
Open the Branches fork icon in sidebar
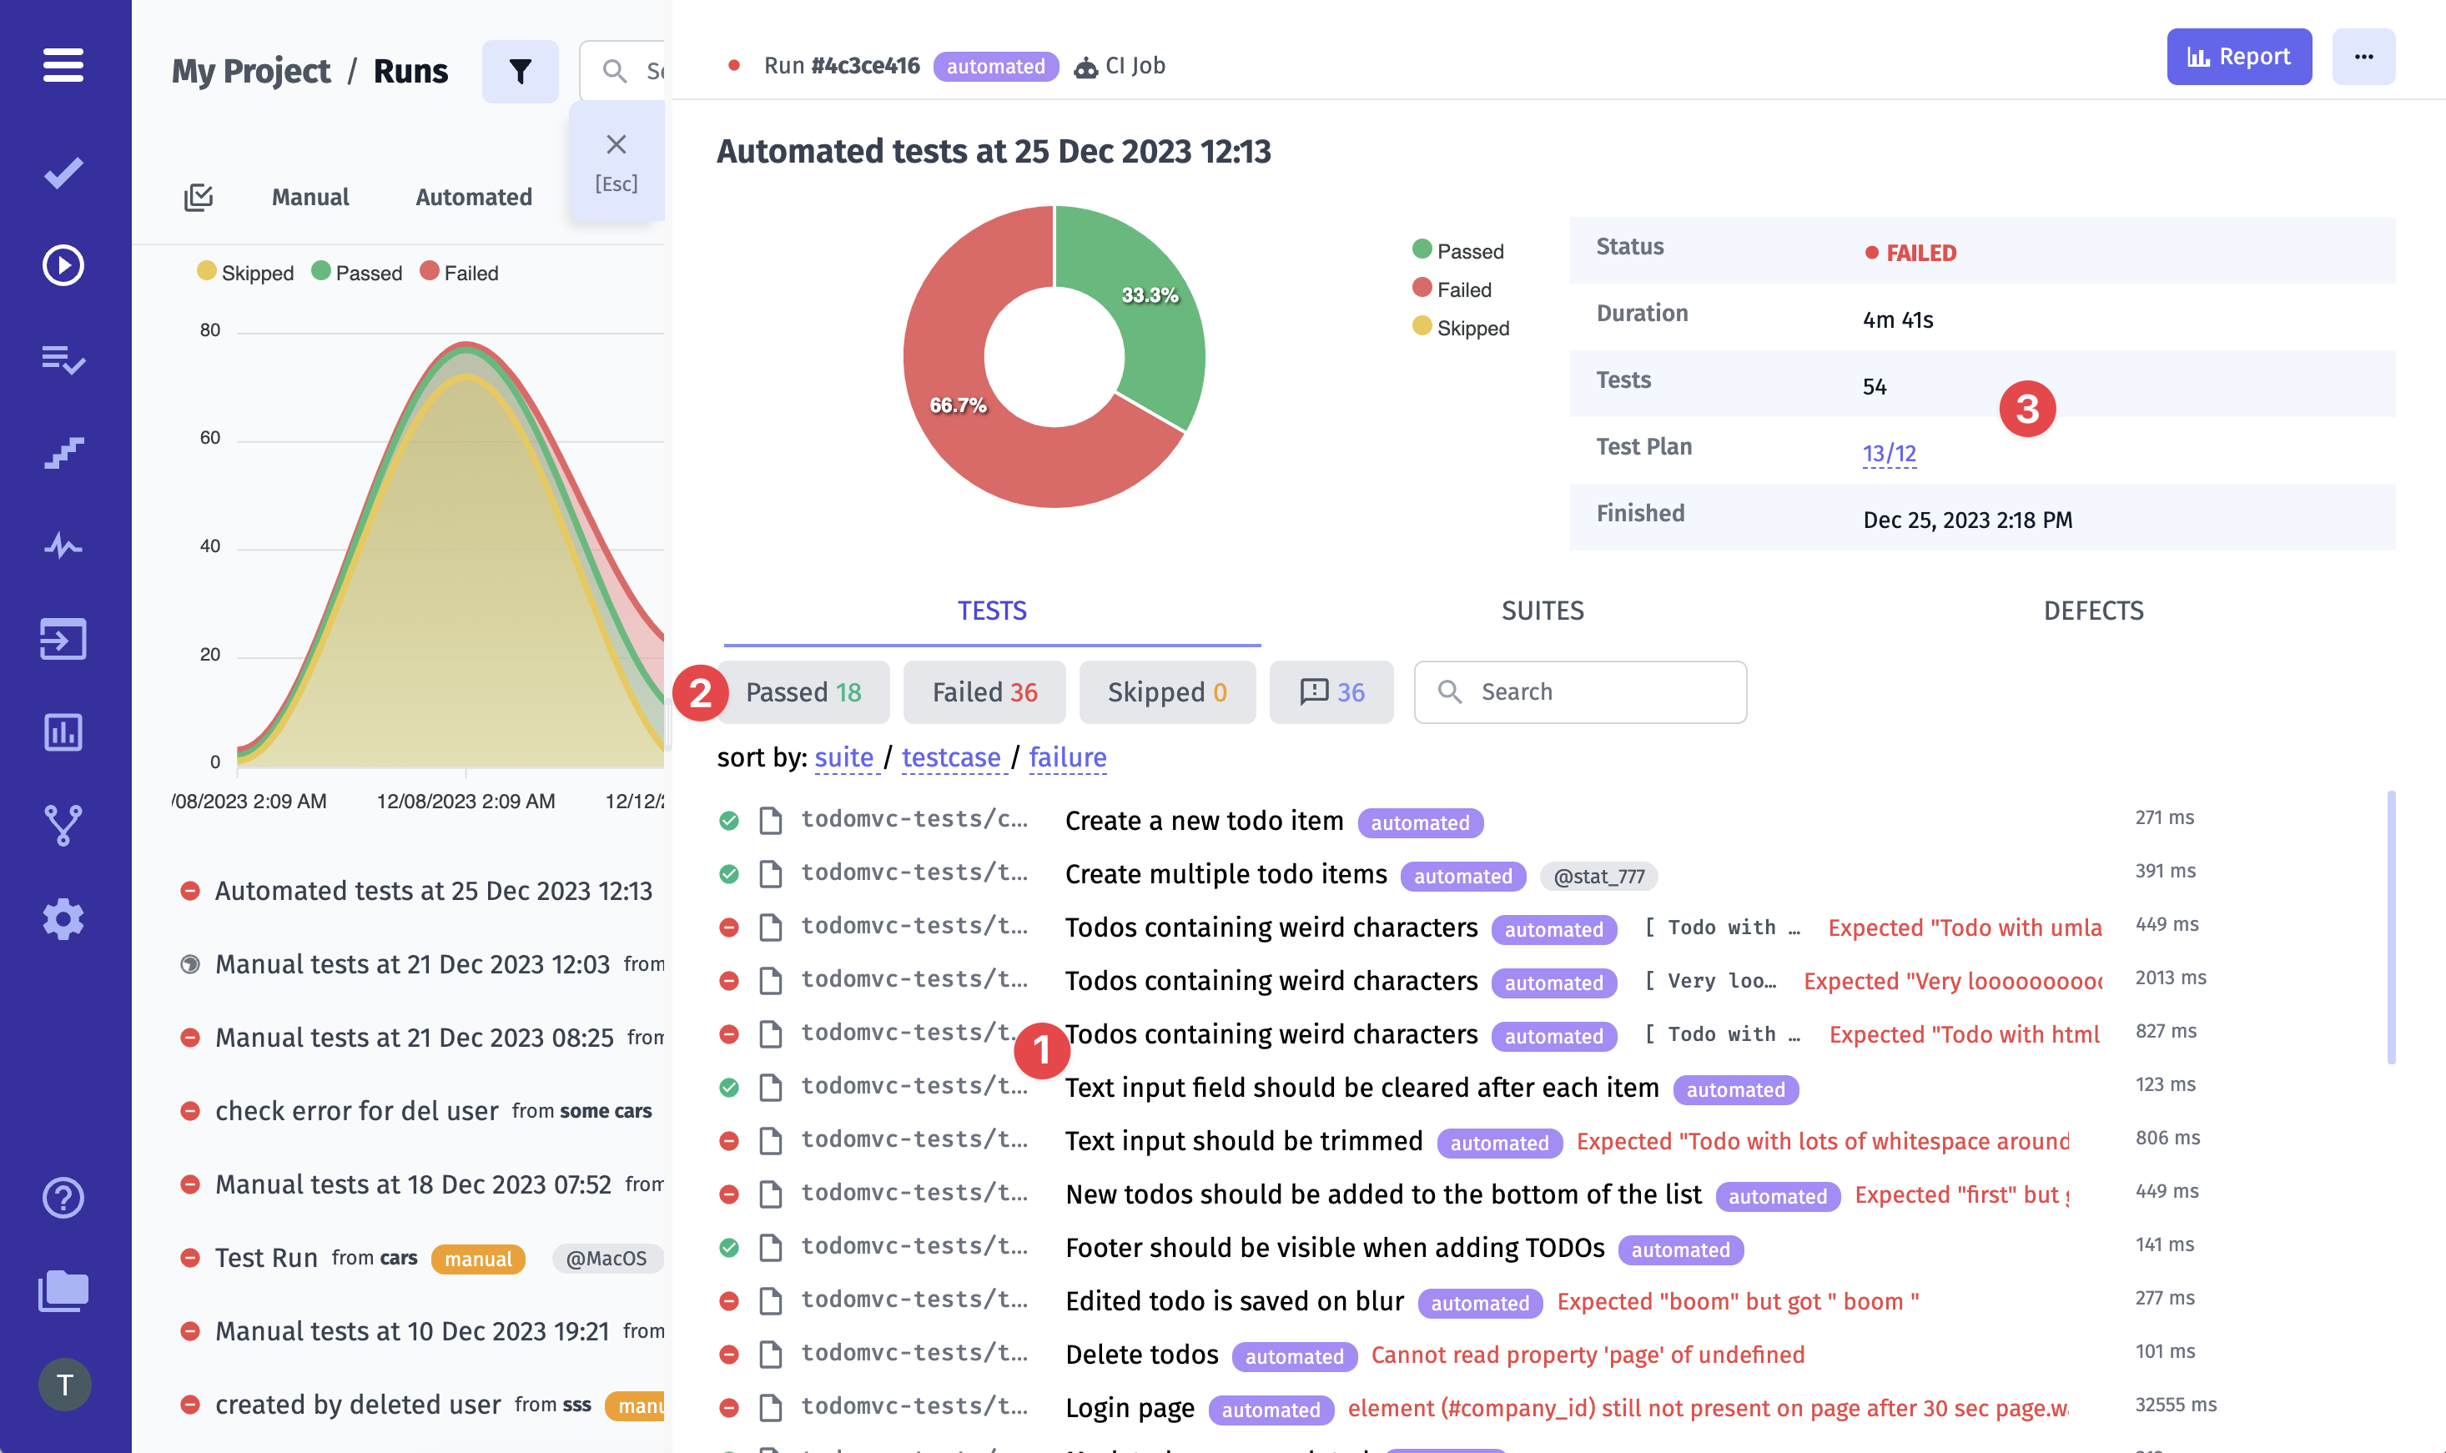(63, 826)
